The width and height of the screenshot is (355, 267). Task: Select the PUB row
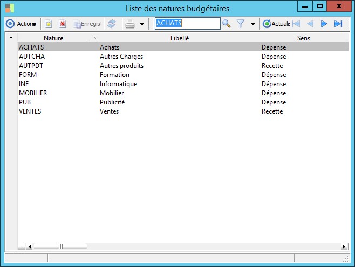pos(183,102)
